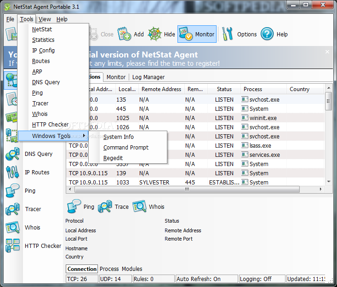Screen dimensions: 337x287
Task: Expand the Windows Tools submenu arrow
Action: click(x=84, y=135)
